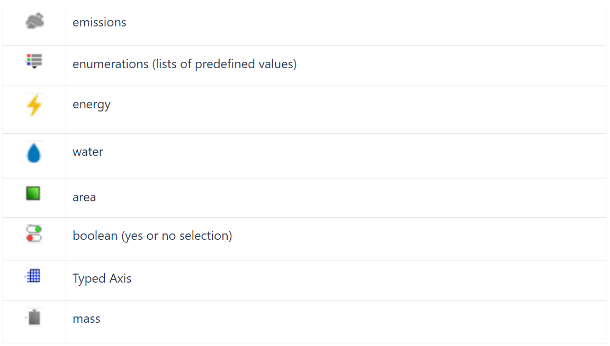The image size is (610, 346).
Task: Click the area text label
Action: click(x=84, y=198)
